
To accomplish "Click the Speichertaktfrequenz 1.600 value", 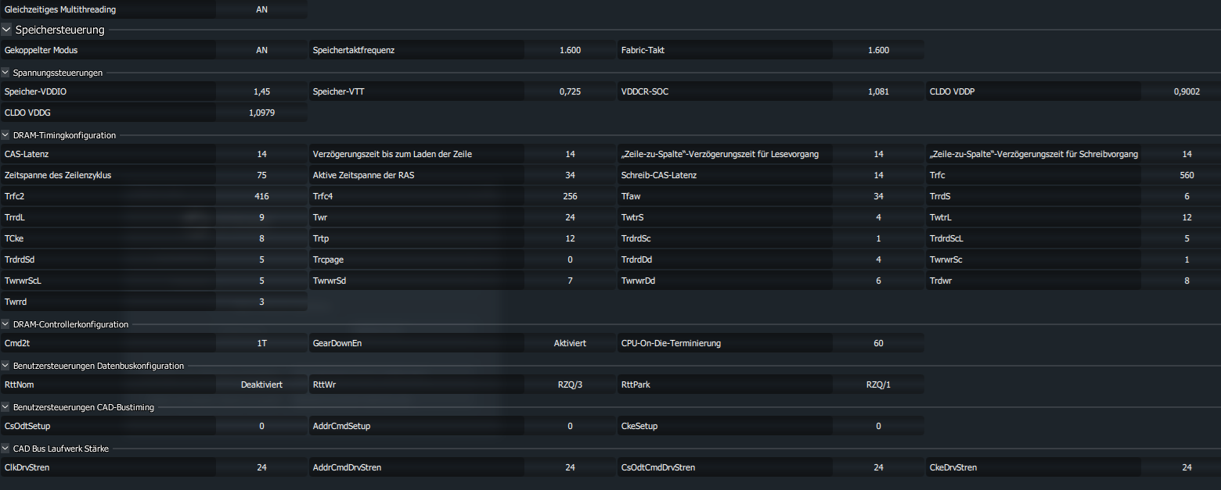I will click(x=570, y=50).
